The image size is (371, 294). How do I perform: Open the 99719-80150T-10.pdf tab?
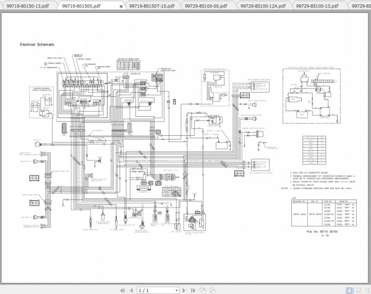[x=151, y=6]
